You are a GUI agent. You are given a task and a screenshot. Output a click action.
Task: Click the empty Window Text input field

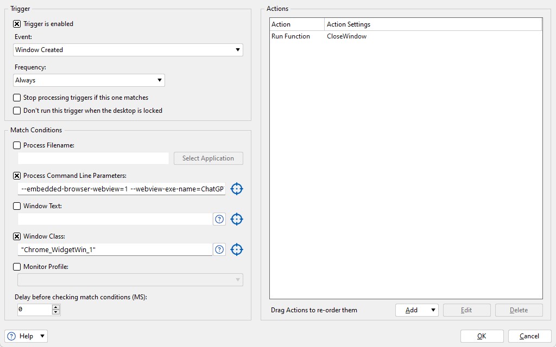coord(115,219)
